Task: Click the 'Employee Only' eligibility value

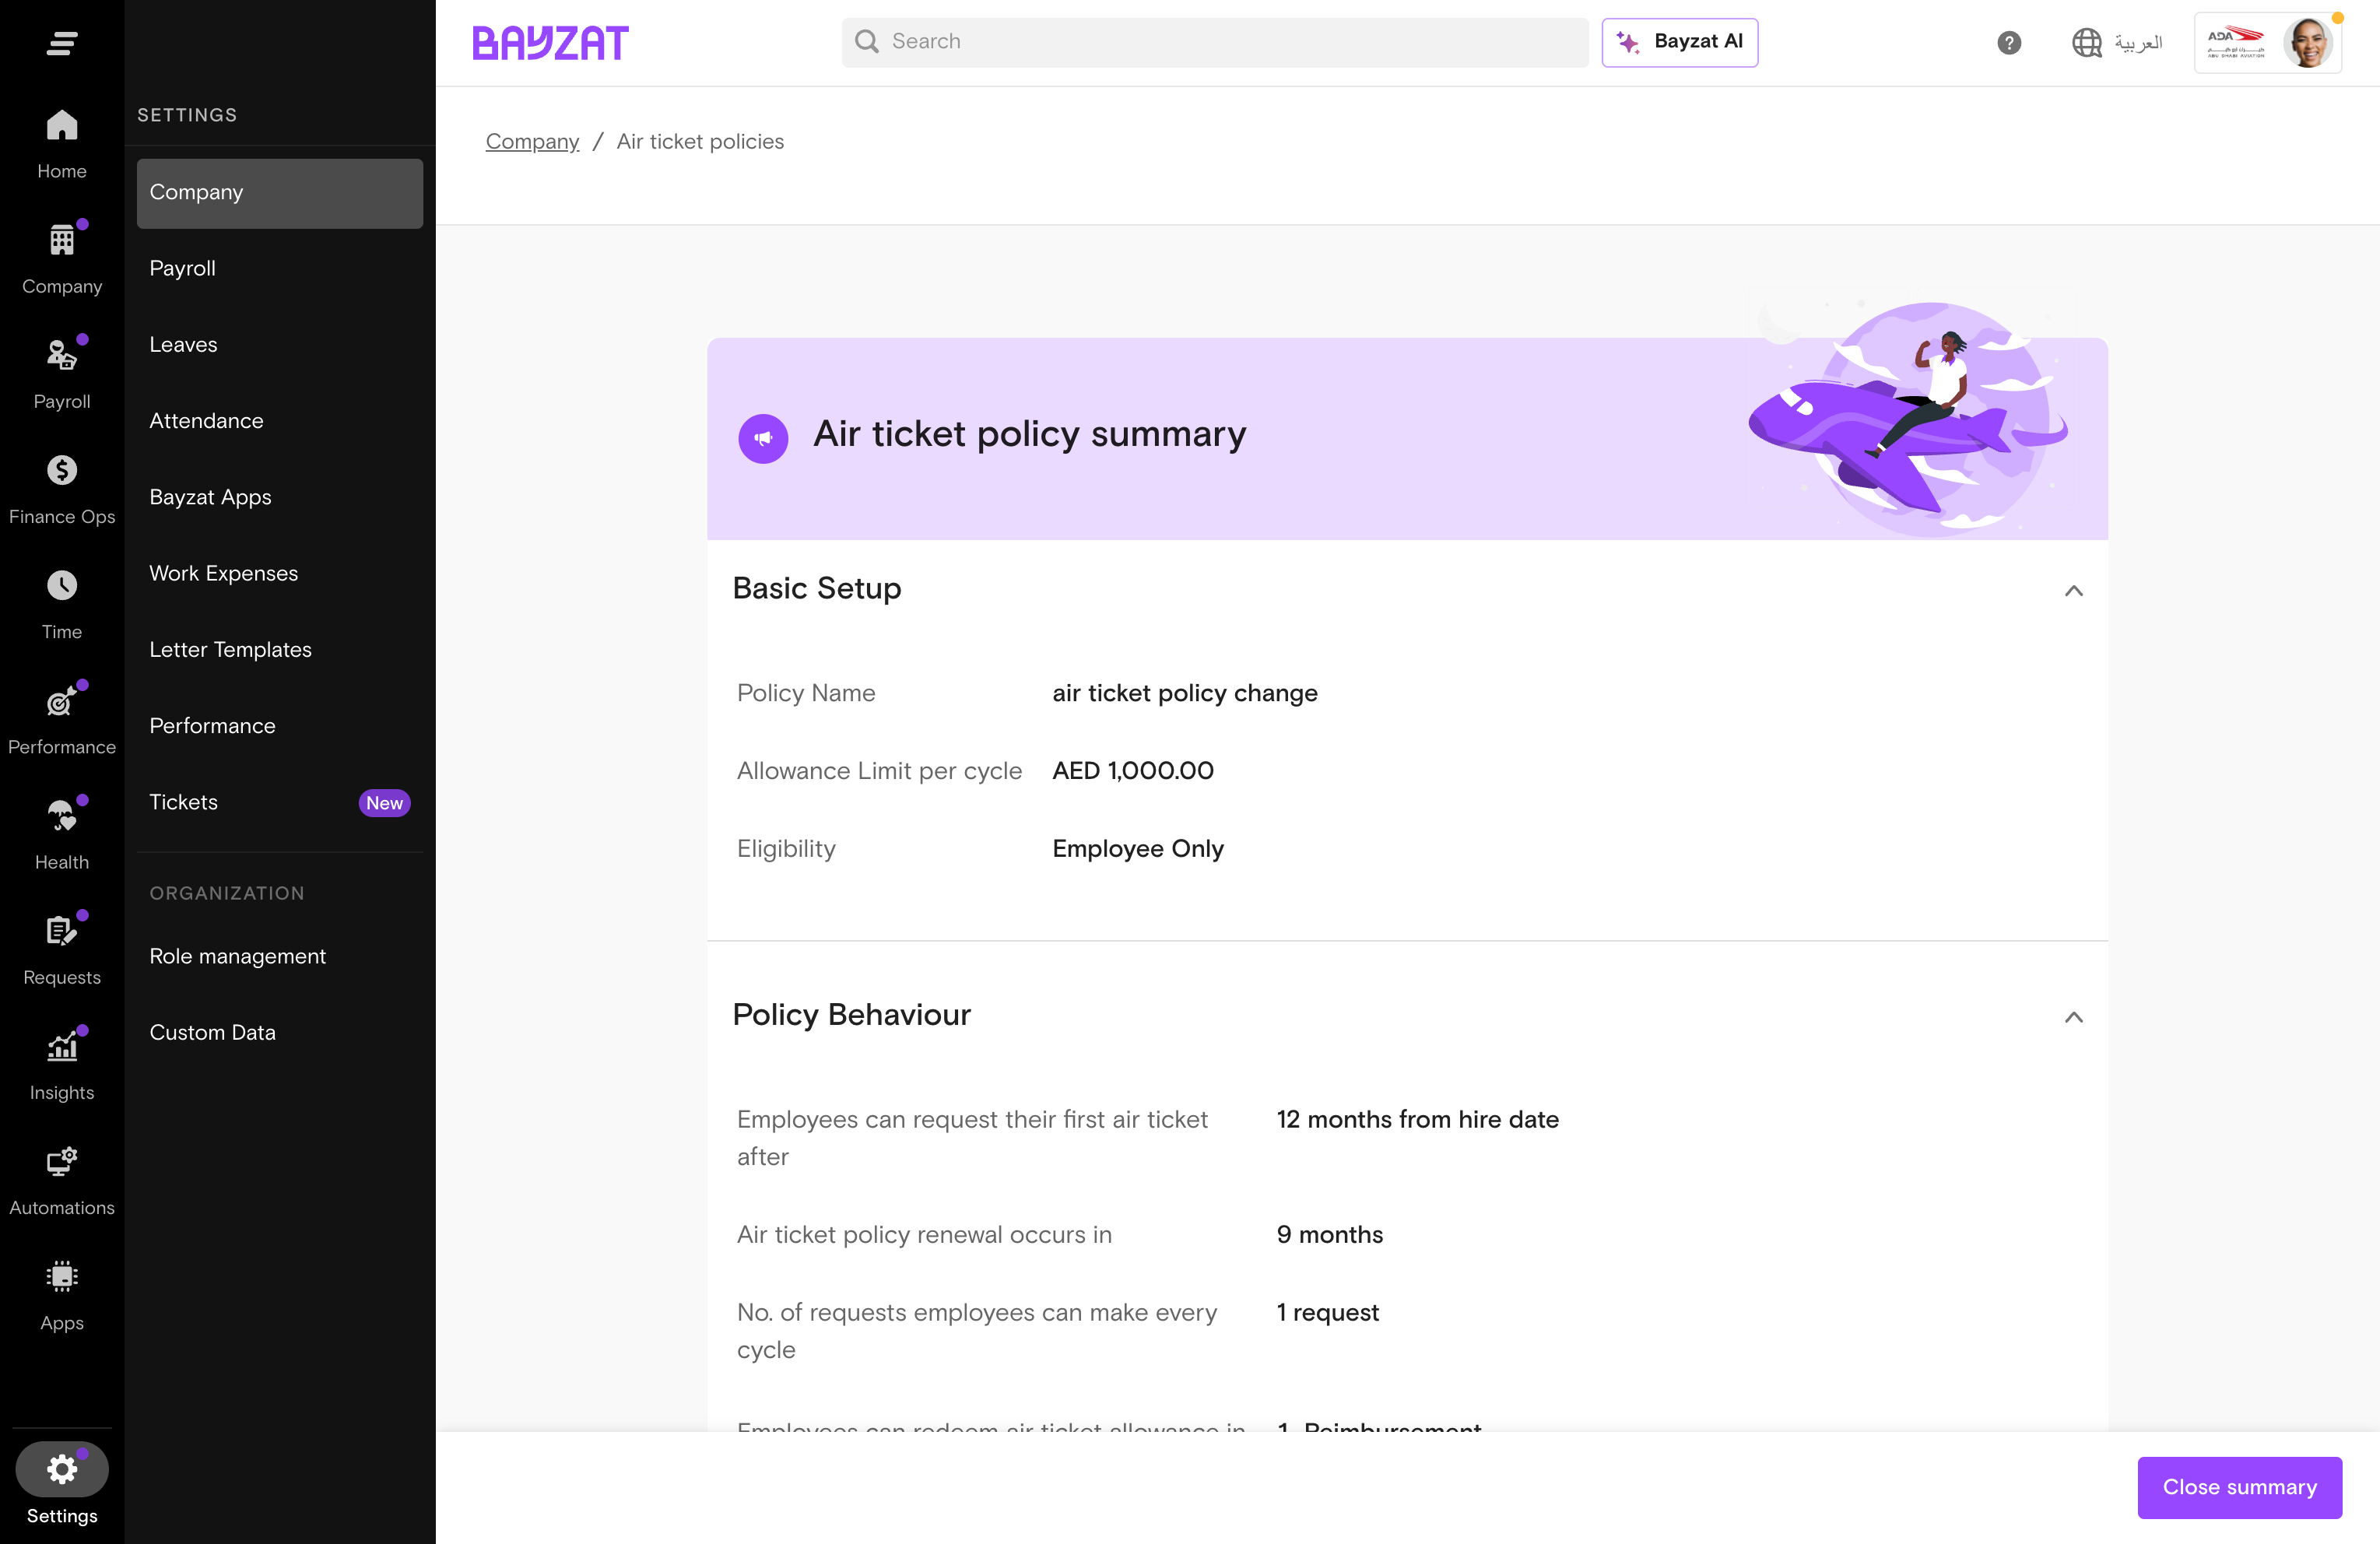Action: (x=1137, y=848)
